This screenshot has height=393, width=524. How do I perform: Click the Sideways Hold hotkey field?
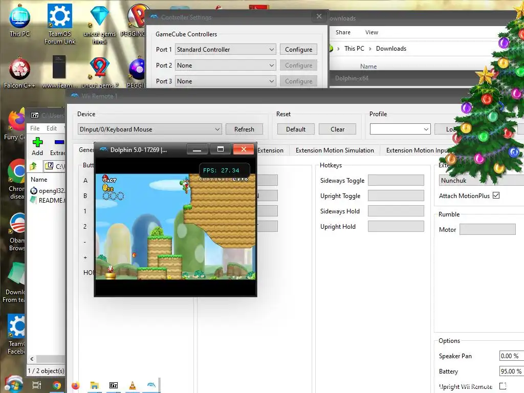(x=396, y=211)
